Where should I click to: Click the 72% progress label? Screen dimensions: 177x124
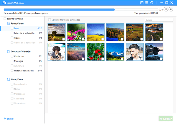(161, 10)
